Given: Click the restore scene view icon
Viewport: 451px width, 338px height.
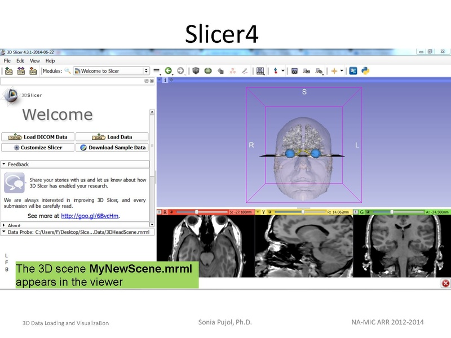Looking at the screenshot, I should [319, 71].
